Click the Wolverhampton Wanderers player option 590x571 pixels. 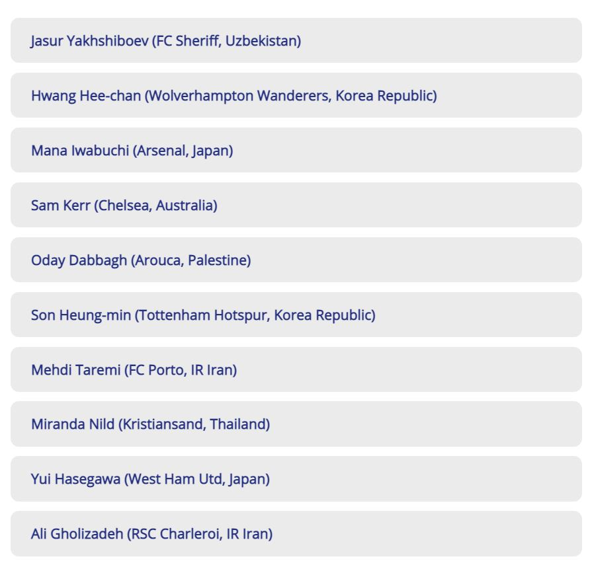pyautogui.click(x=295, y=96)
